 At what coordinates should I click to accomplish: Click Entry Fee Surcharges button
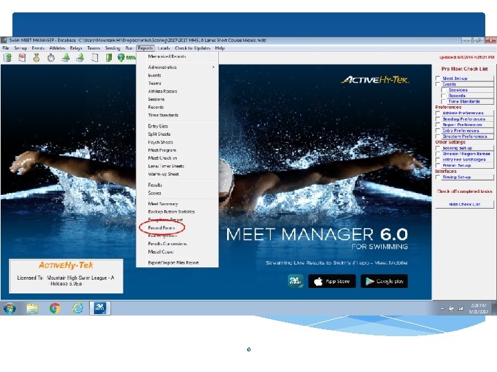(x=467, y=160)
